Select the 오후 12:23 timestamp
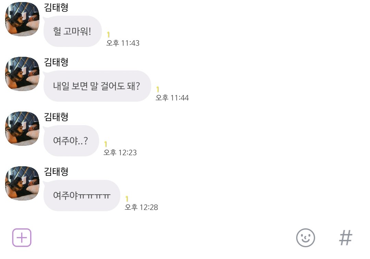Viewport: 370px width, 259px height. (x=120, y=153)
